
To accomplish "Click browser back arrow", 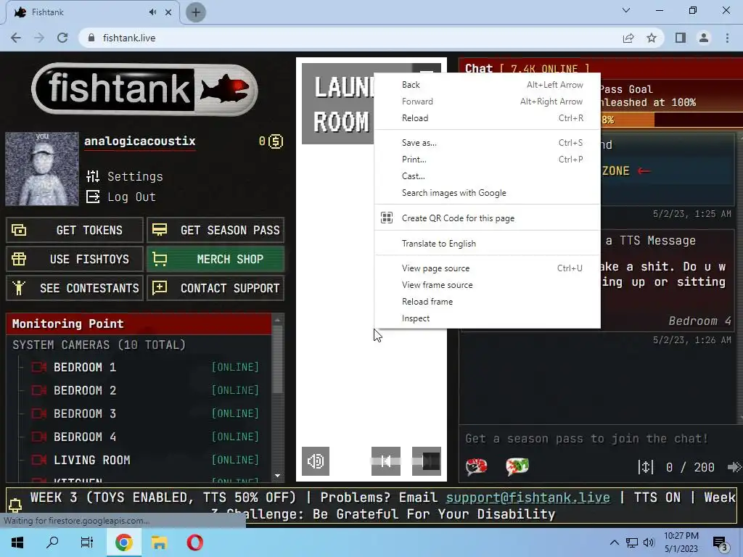I will (16, 38).
